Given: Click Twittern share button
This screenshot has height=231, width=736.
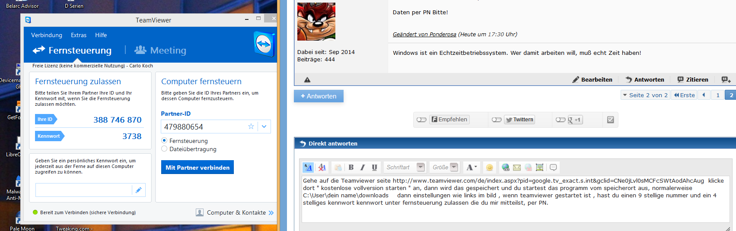Looking at the screenshot, I should tap(519, 120).
